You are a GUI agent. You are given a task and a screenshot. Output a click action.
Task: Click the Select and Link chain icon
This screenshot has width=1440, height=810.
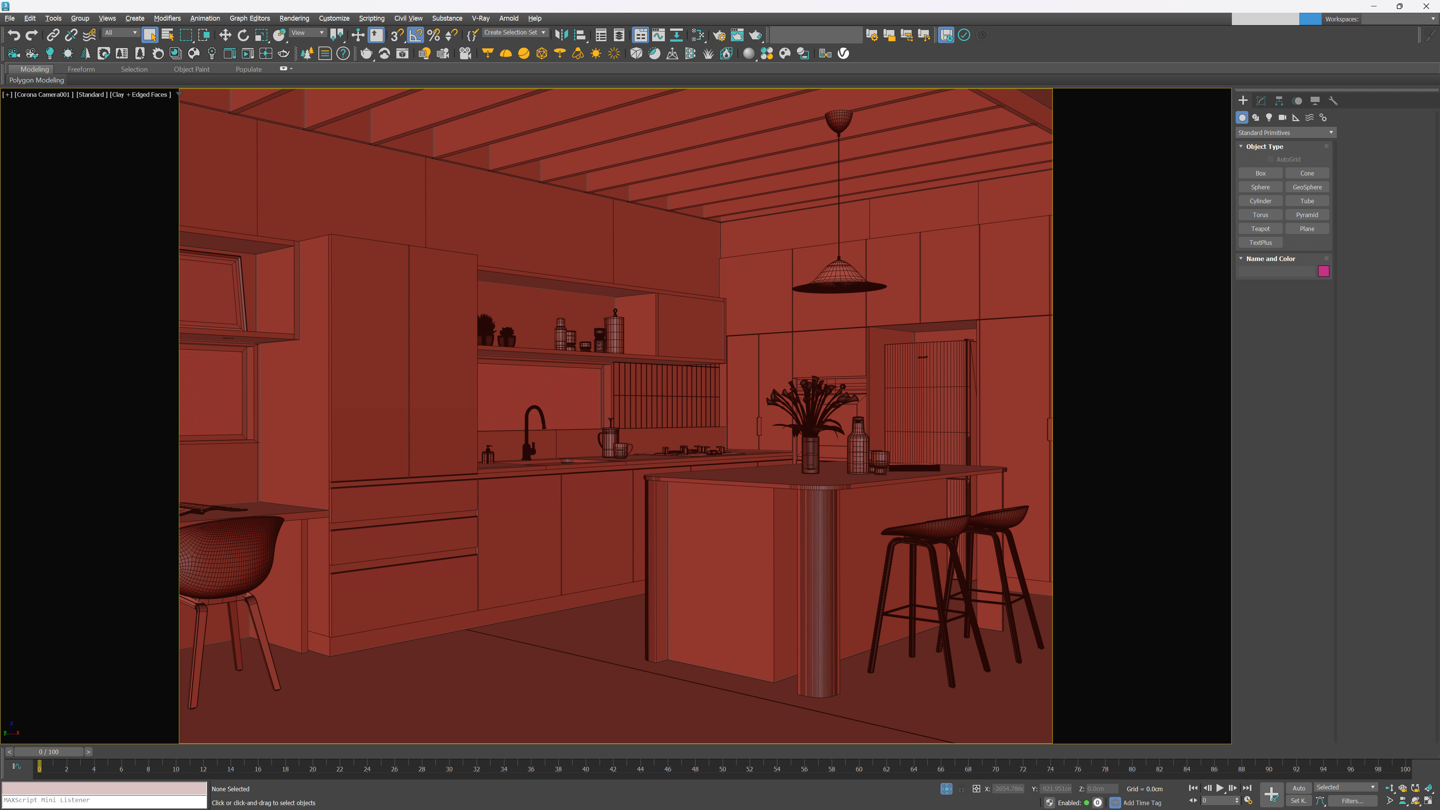tap(52, 35)
